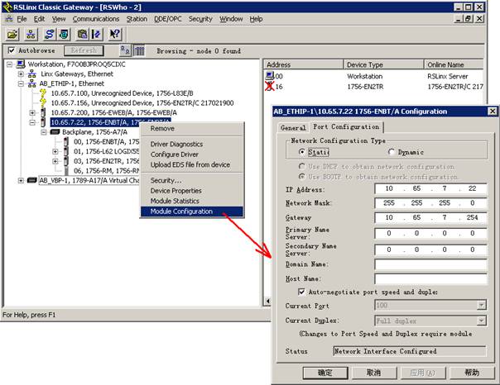Switch to details list view button
The image size is (500, 385).
pos(140,50)
